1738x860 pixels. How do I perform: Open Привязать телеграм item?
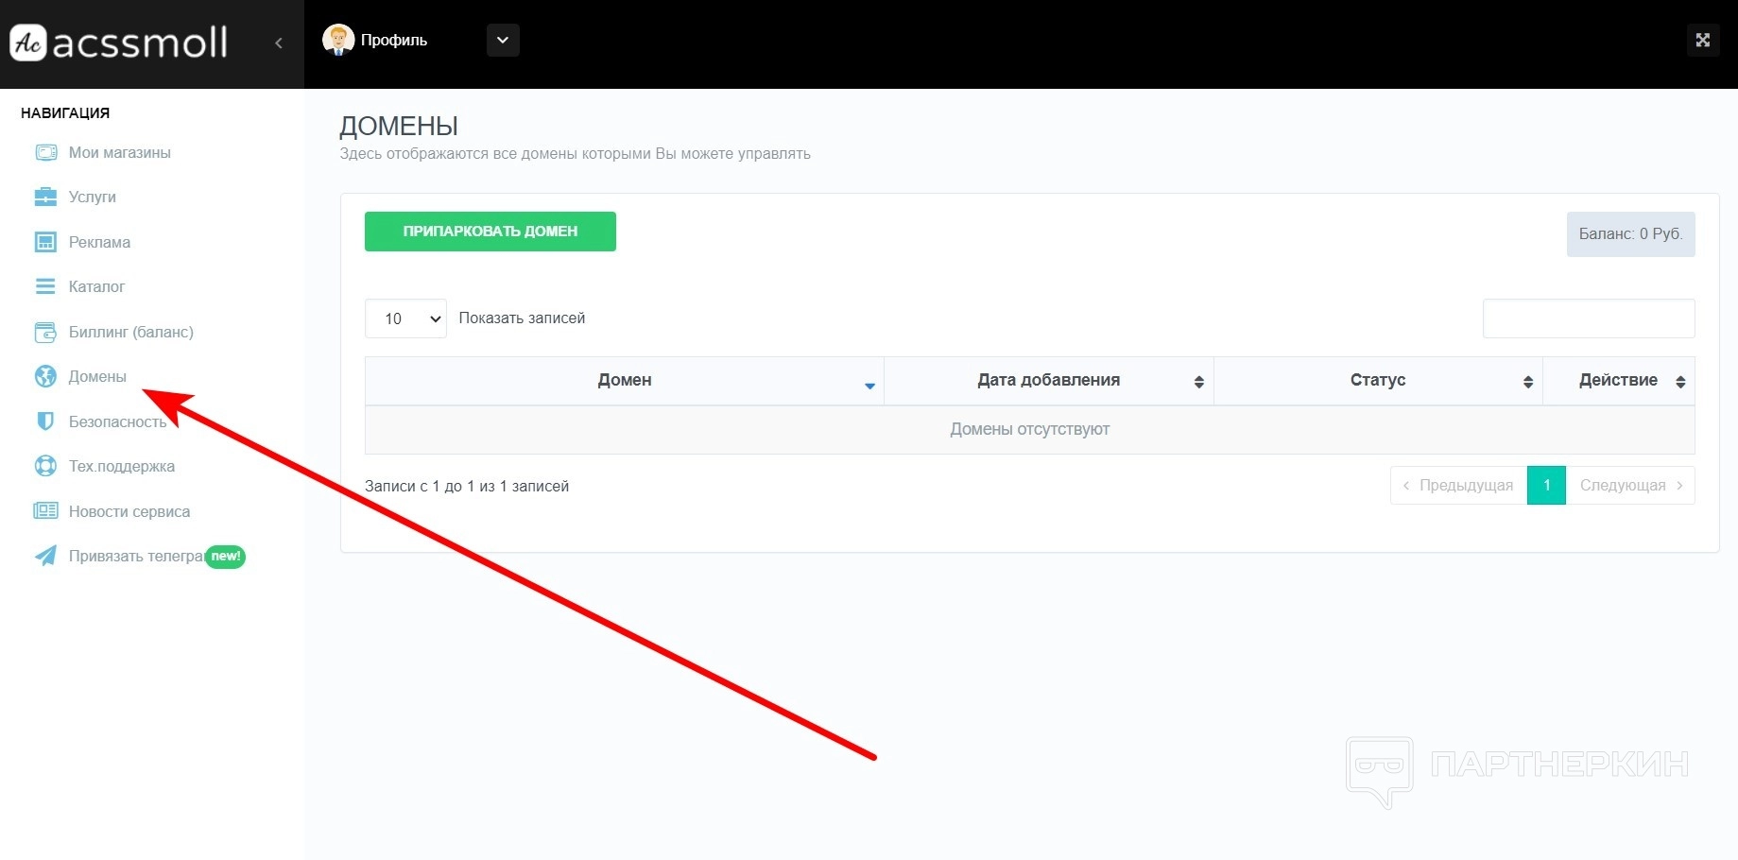136,556
